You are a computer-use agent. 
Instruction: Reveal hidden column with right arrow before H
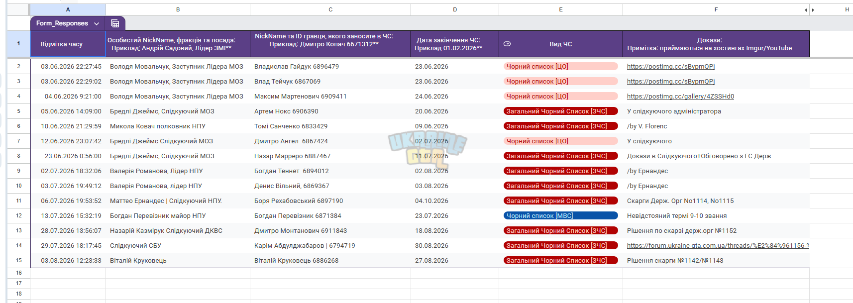(813, 10)
